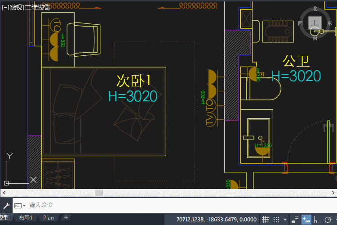
Task: Switch to the 布局1 layout tab
Action: (x=25, y=218)
